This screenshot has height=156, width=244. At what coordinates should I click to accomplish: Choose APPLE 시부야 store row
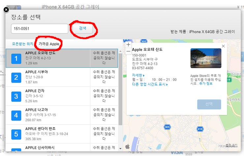pos(62,77)
